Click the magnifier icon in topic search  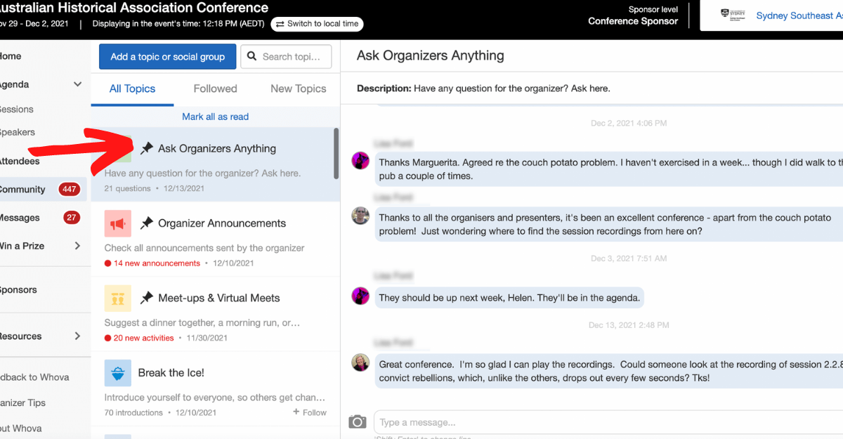pyautogui.click(x=252, y=57)
